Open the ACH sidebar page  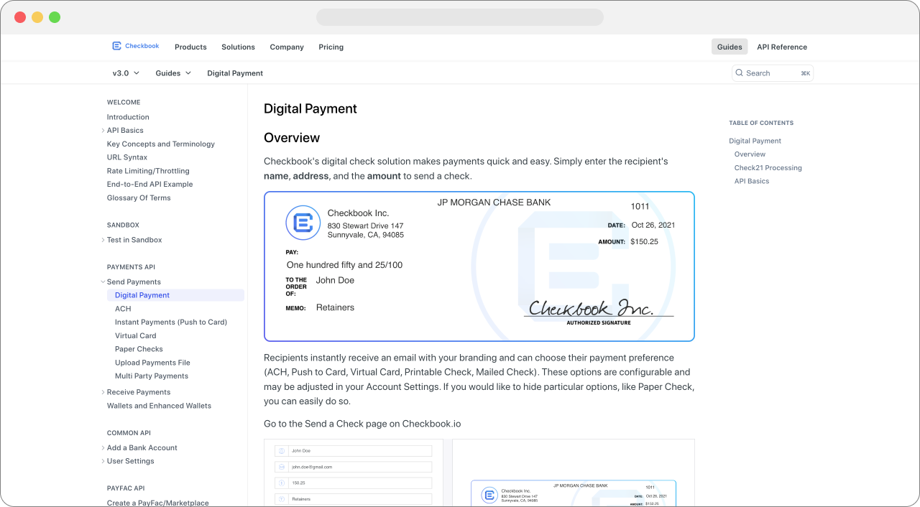(123, 309)
